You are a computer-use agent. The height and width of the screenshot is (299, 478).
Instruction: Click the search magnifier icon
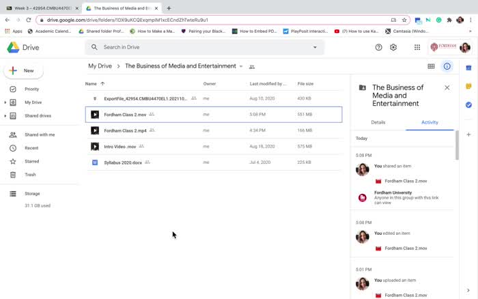click(x=94, y=47)
